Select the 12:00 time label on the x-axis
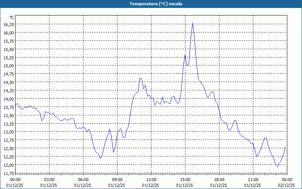This screenshot has width=302, height=189. pos(151,179)
